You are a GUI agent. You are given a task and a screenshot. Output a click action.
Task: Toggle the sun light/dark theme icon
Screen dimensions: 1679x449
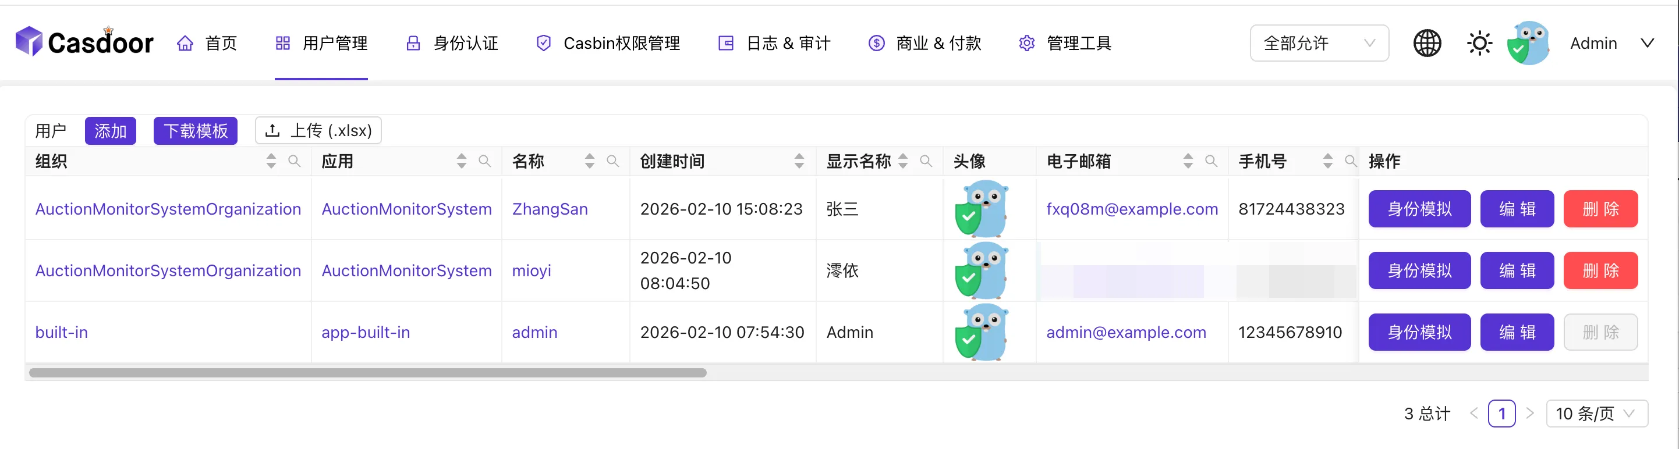1479,44
